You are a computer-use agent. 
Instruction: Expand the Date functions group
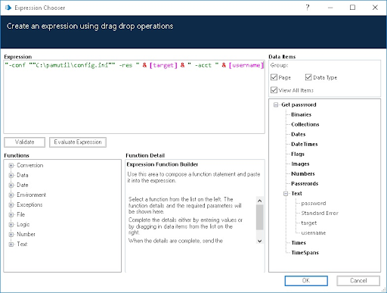pos(11,185)
